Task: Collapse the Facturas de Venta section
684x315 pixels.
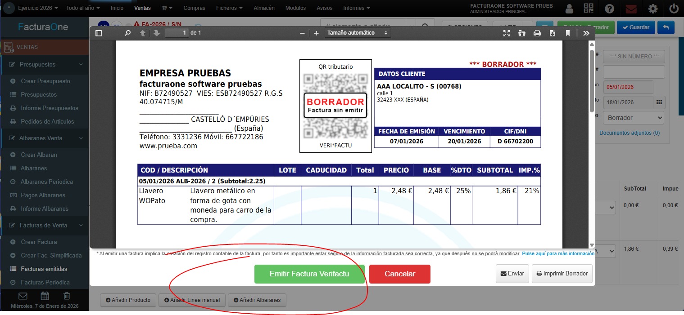Action: (x=44, y=225)
